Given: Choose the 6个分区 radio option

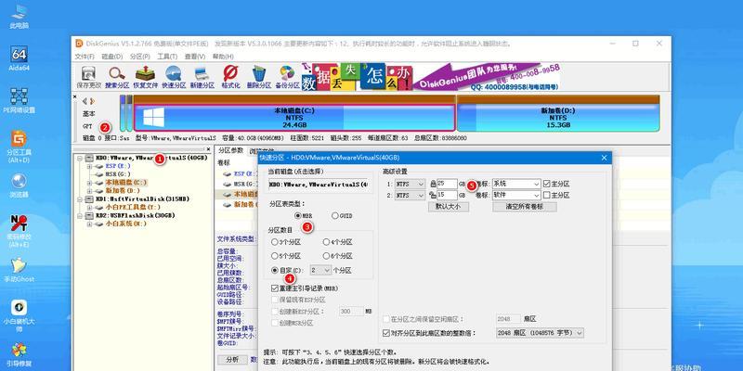Looking at the screenshot, I should tap(326, 256).
